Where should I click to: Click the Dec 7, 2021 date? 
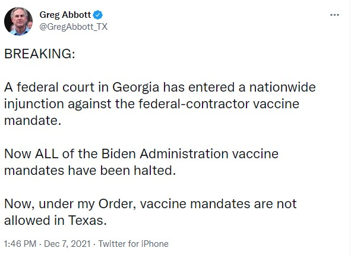pyautogui.click(x=67, y=244)
